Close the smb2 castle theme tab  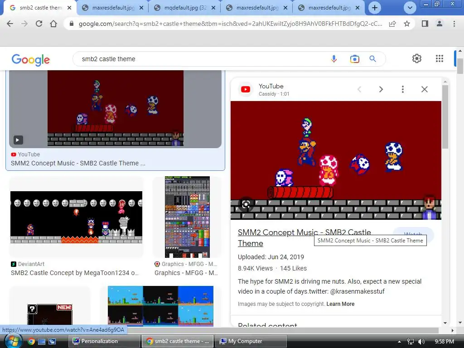tap(69, 8)
